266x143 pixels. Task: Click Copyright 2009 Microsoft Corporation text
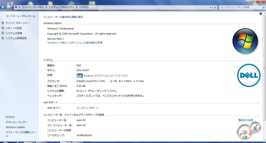pos(82,34)
